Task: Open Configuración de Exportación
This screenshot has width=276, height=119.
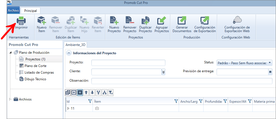Action: point(205,21)
